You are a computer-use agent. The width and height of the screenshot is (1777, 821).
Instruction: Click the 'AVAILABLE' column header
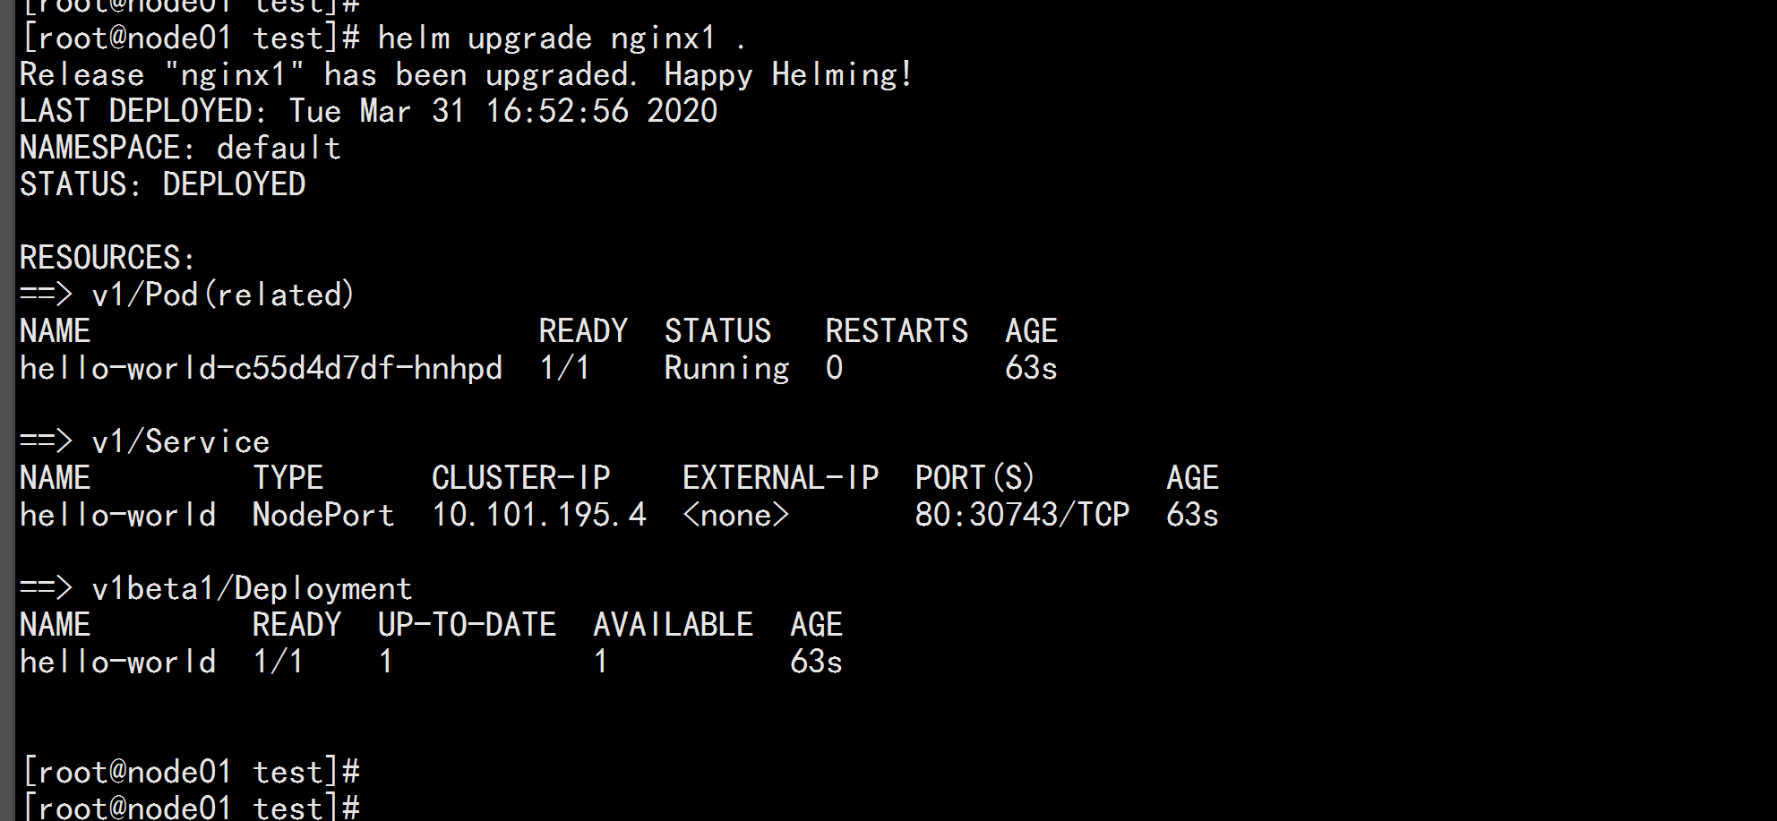pos(673,625)
